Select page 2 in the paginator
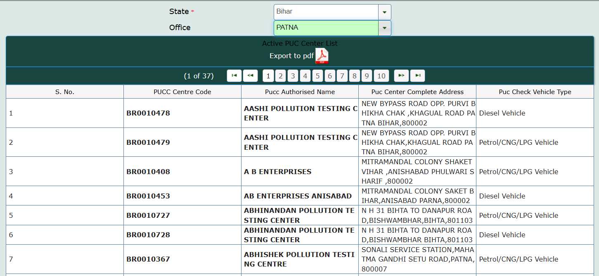 [x=281, y=76]
